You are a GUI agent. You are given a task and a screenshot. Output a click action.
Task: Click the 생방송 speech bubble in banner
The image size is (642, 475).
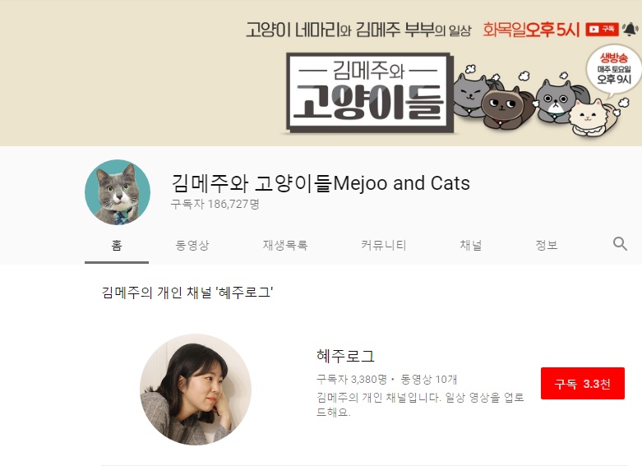[613, 70]
